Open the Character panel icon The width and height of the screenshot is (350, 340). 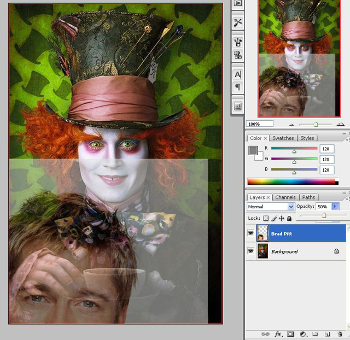[238, 74]
